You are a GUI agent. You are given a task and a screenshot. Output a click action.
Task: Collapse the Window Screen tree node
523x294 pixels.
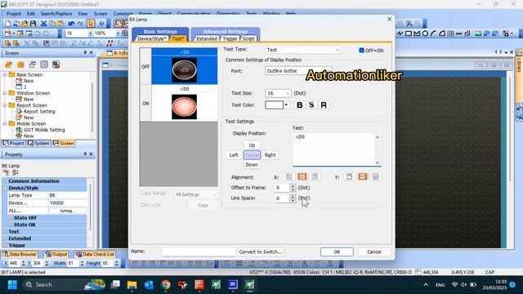tap(5, 93)
